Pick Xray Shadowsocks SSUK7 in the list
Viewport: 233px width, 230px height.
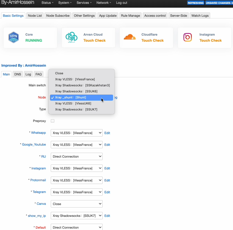click(x=76, y=109)
